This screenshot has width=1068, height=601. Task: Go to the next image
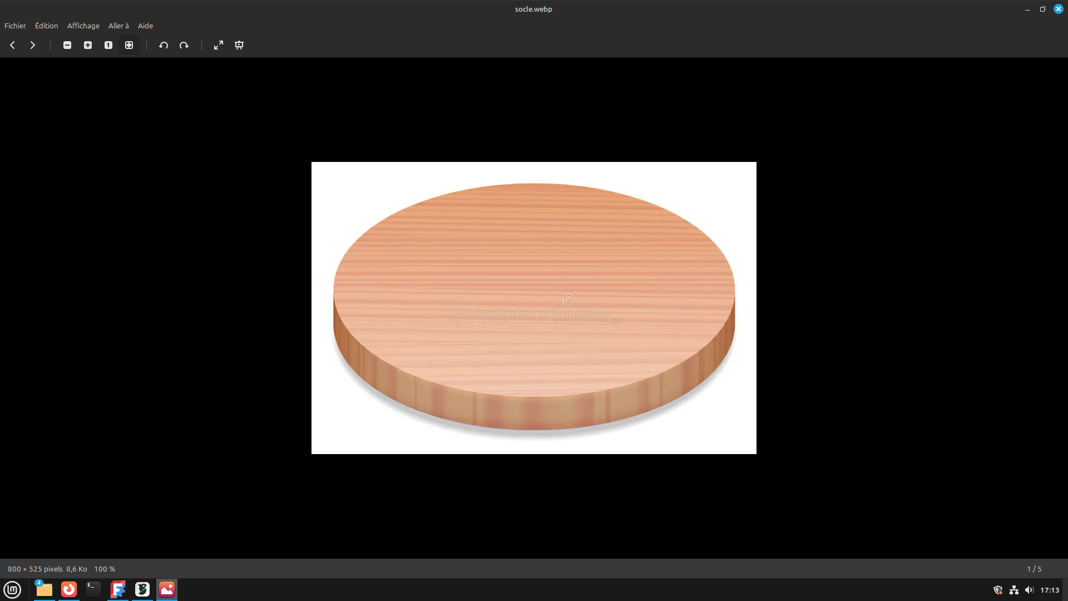pyautogui.click(x=33, y=45)
